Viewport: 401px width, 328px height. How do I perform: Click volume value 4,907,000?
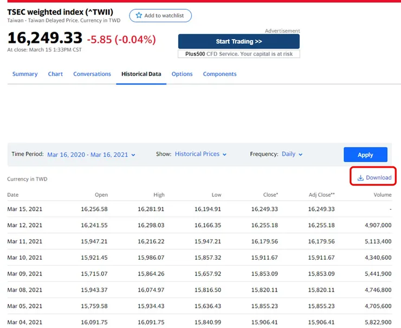(x=378, y=225)
